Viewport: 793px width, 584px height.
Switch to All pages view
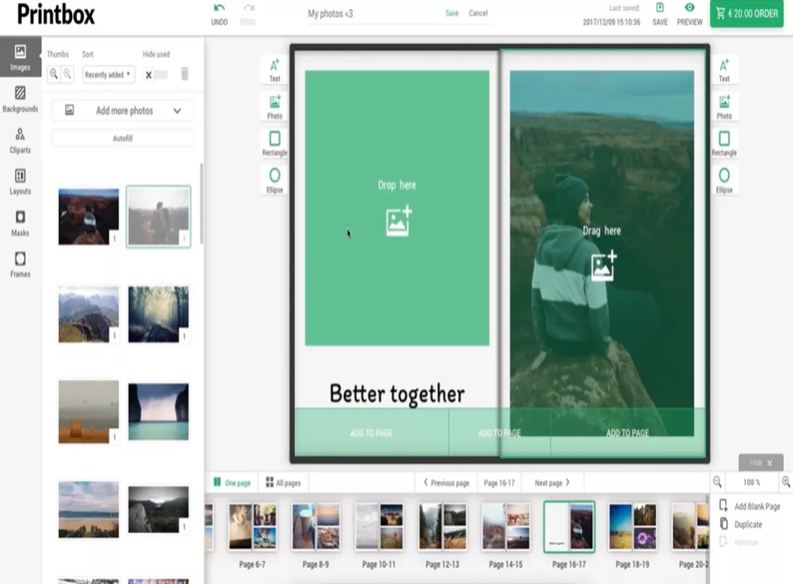click(x=283, y=482)
